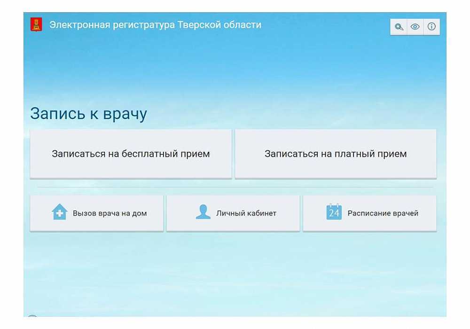Image resolution: width=470 pixels, height=329 pixels.
Task: Click the Электронная регистратура Тверской области title
Action: pos(155,25)
